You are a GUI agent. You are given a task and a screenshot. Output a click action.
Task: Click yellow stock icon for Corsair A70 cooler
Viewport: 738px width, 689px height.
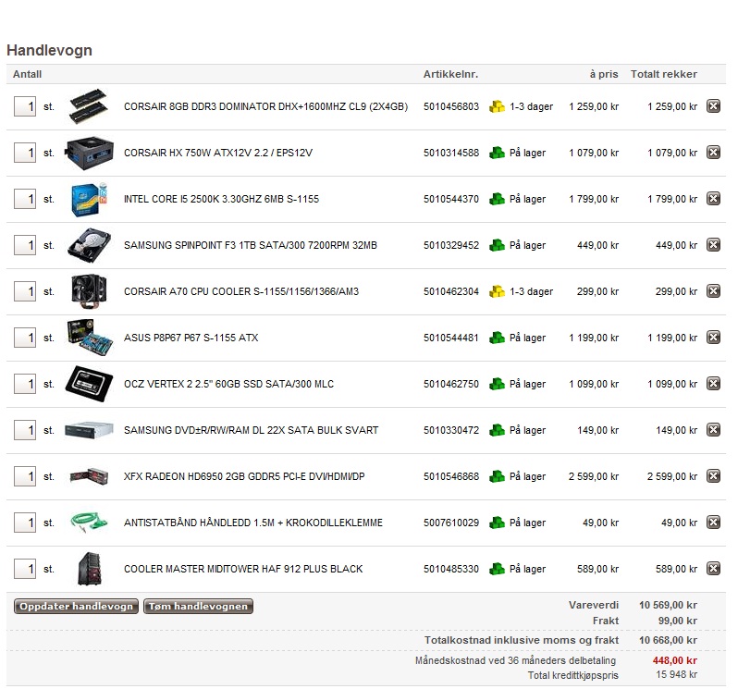click(x=497, y=291)
